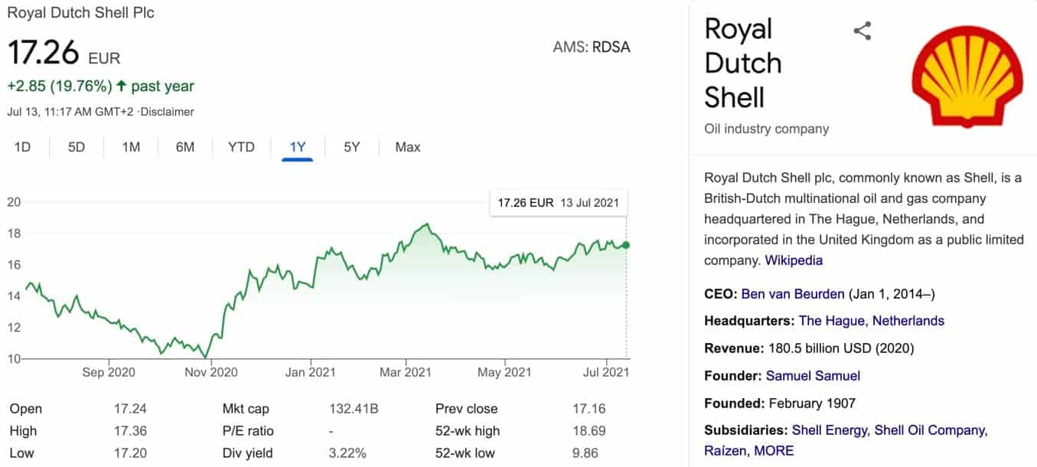1037x467 pixels.
Task: Click the Prev close value 17.16
Action: pyautogui.click(x=589, y=409)
